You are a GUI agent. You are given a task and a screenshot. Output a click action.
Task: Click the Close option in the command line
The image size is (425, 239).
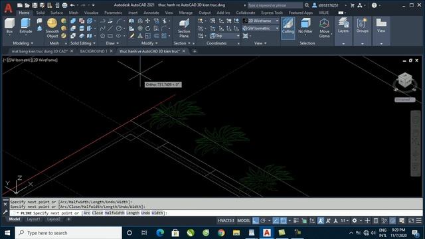coord(98,213)
